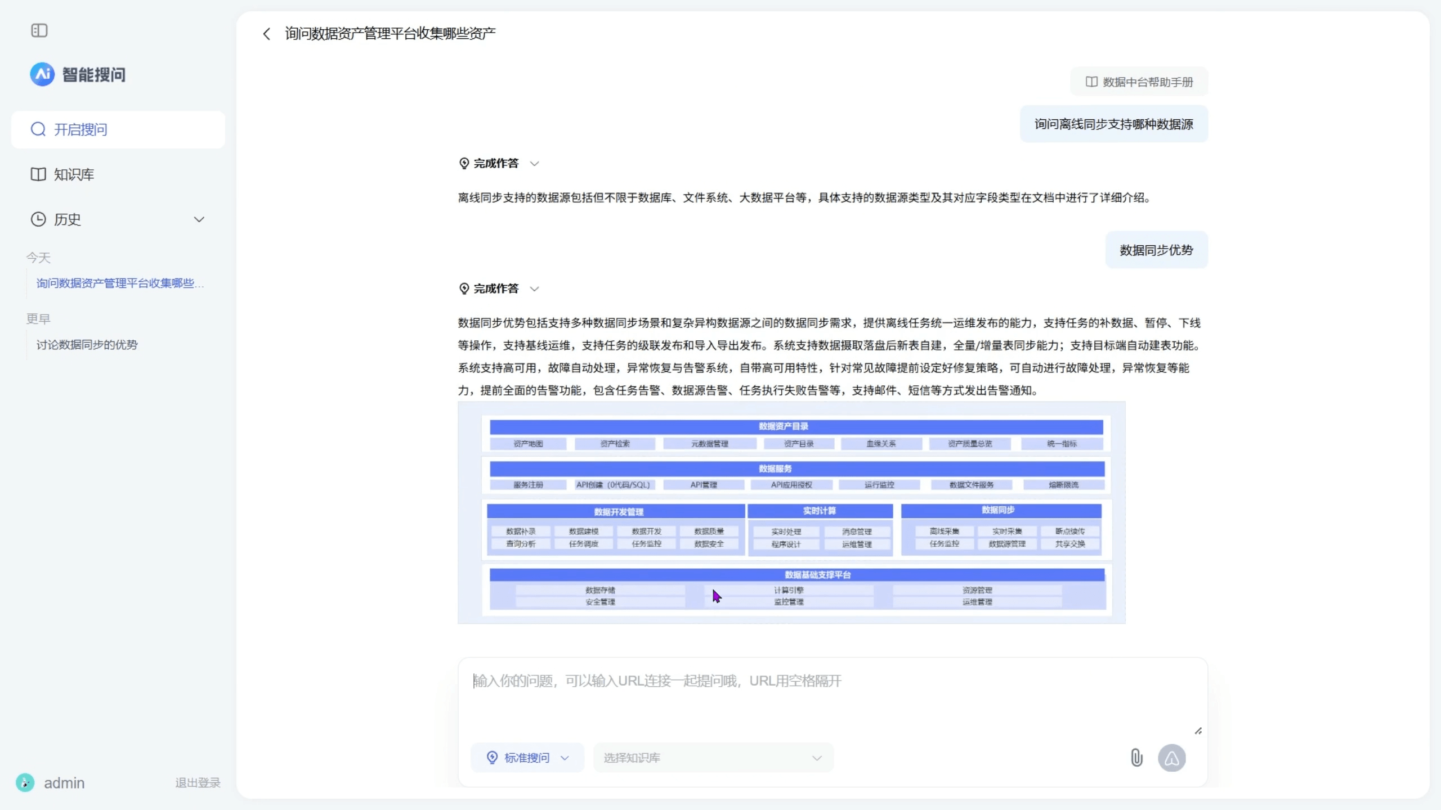Open the 数据中台帮助手册 knowledge tag

1139,82
